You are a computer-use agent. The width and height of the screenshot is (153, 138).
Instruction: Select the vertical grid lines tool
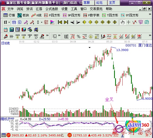[11, 37]
